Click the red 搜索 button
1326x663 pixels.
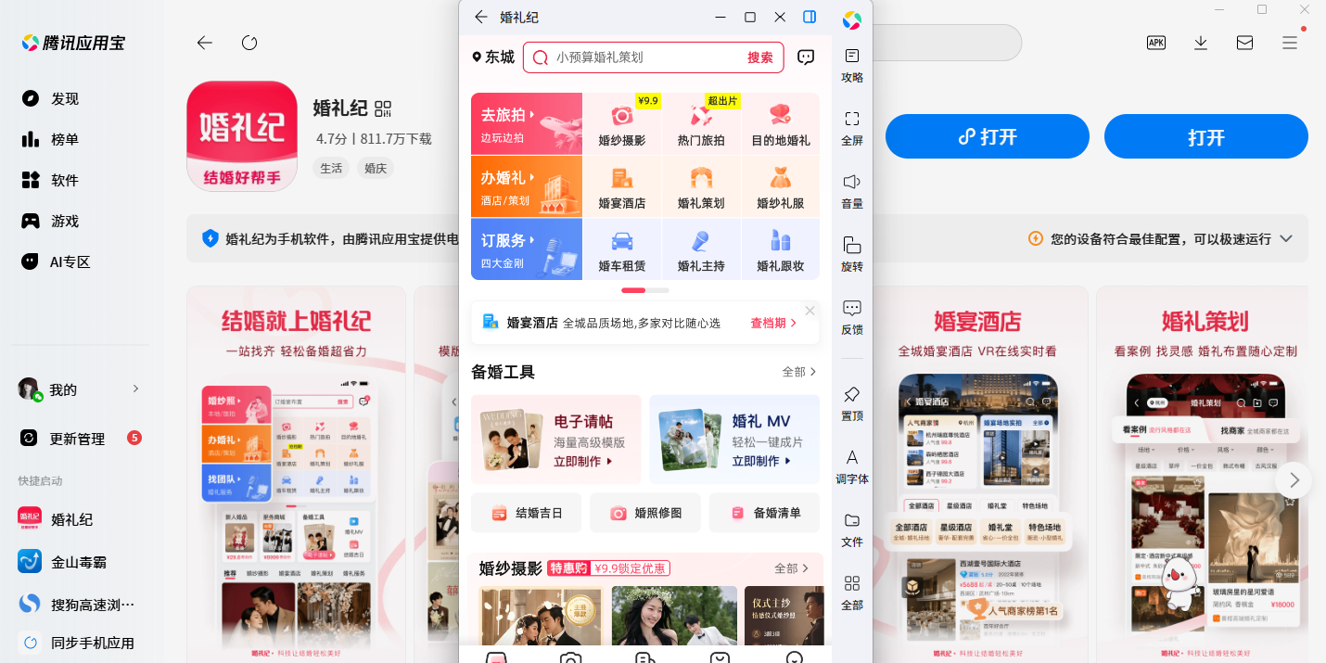(760, 57)
